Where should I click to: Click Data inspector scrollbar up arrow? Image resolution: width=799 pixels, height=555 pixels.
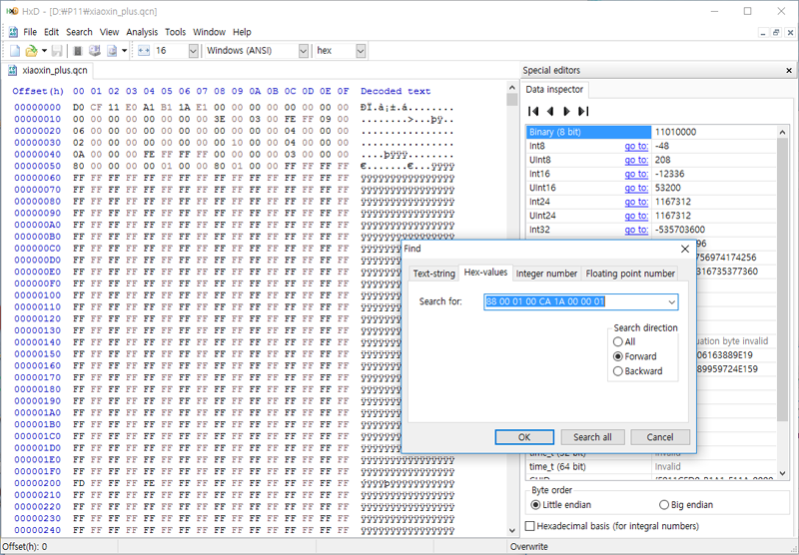coord(782,132)
